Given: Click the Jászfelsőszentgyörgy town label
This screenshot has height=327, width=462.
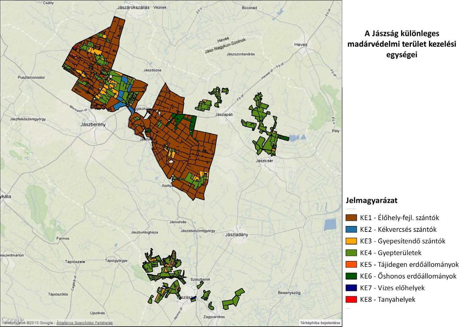Looking at the screenshot, I should click(28, 119).
